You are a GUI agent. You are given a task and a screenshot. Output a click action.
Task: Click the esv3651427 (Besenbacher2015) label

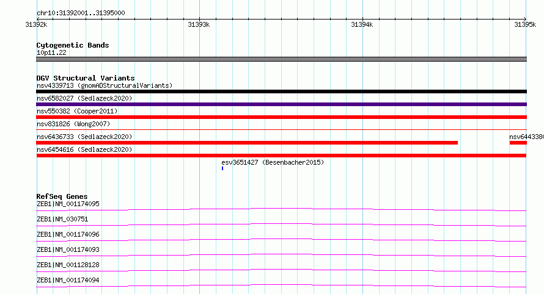point(273,162)
